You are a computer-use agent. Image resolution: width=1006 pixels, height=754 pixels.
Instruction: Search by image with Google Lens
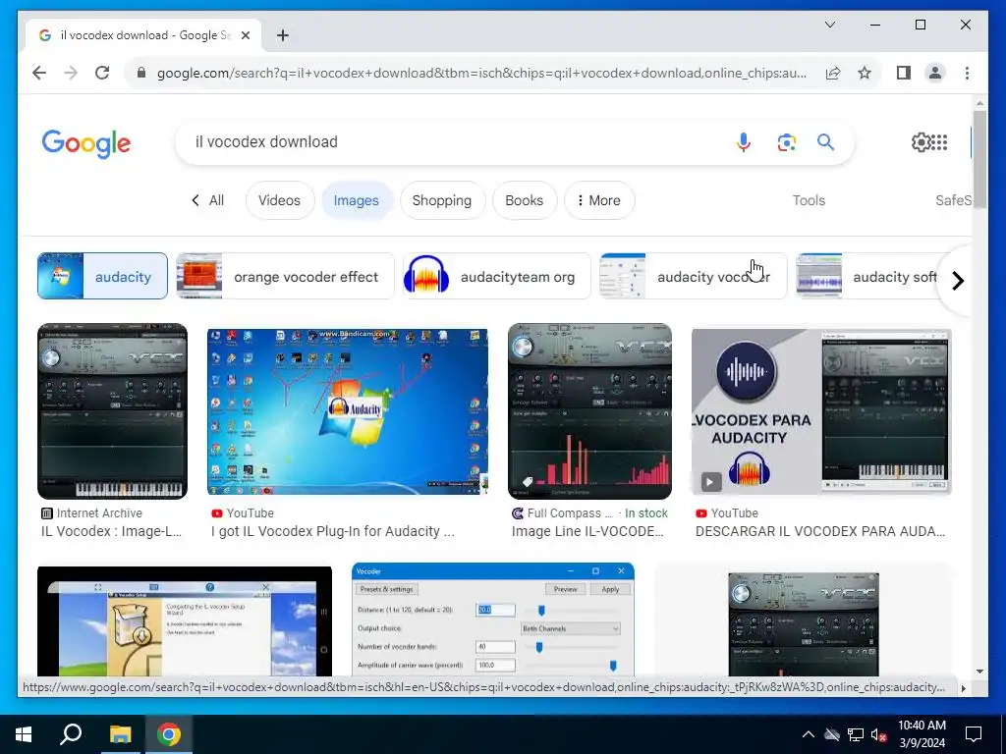click(x=787, y=142)
